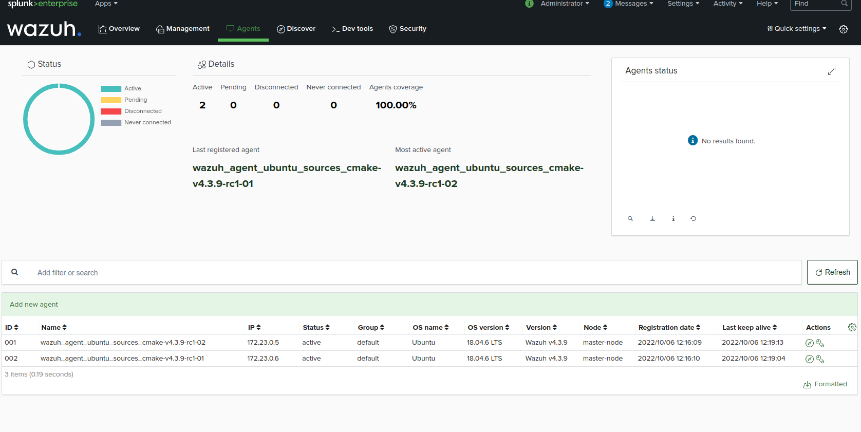Open configuration wrench icon for agent 002
861x432 pixels.
(820, 359)
